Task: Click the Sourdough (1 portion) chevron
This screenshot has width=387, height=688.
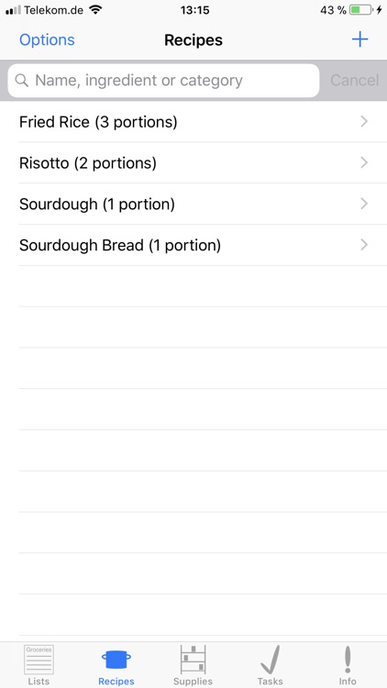Action: coord(364,204)
